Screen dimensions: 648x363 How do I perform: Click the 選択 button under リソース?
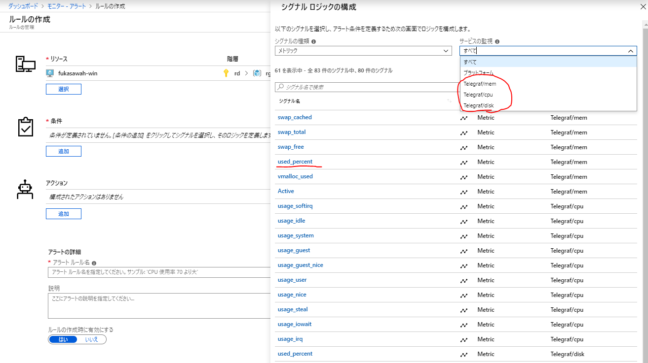point(63,89)
